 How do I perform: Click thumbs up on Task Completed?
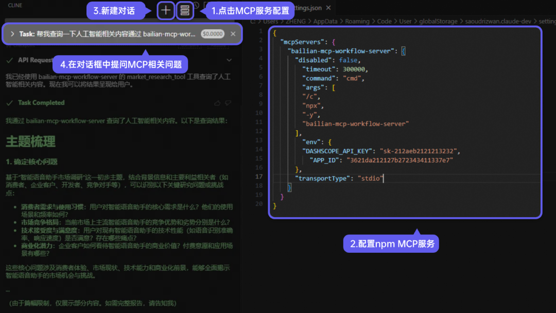click(x=217, y=103)
